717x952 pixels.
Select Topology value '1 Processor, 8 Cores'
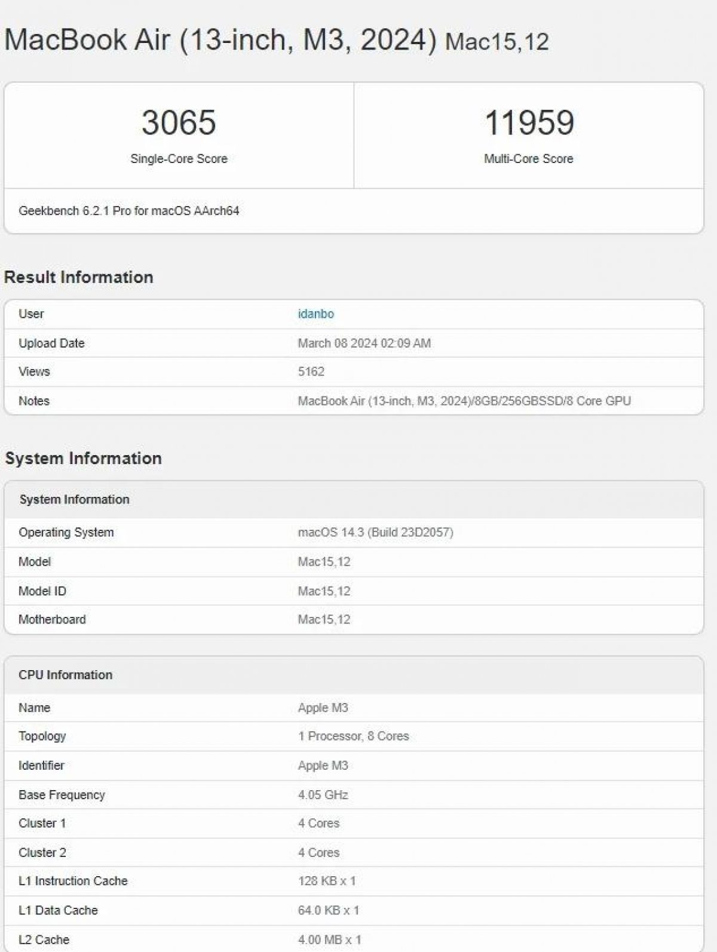point(354,736)
